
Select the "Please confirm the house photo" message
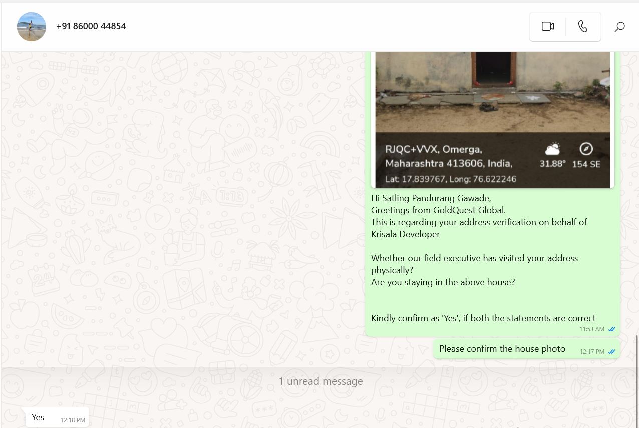tap(502, 349)
